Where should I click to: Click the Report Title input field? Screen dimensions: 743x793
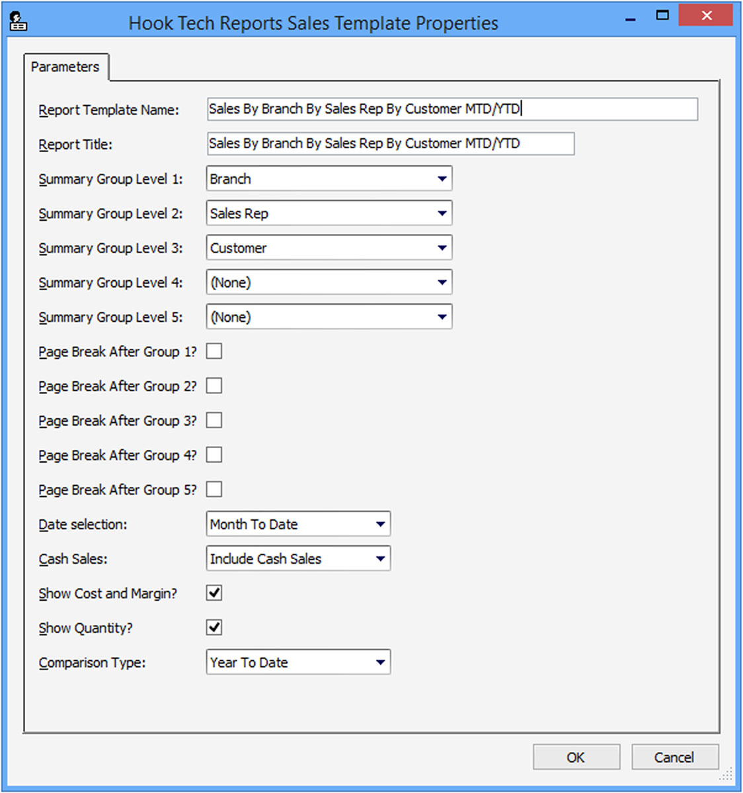point(391,143)
